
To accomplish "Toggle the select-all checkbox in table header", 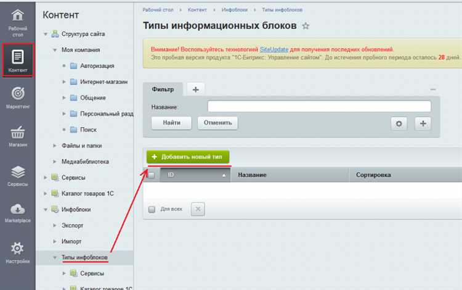I will click(151, 175).
